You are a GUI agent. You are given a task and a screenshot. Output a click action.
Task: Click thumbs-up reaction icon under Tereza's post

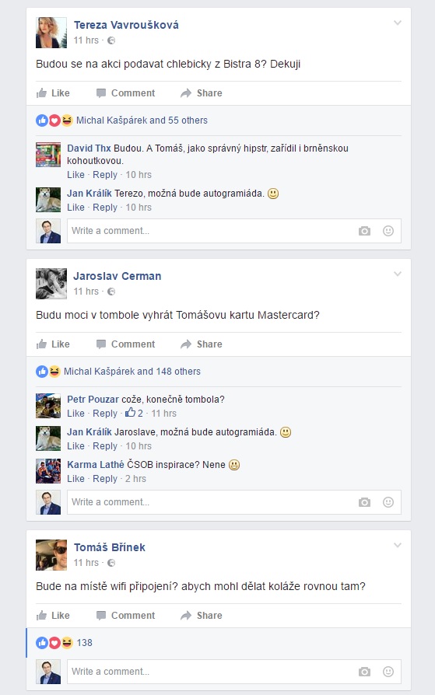(42, 120)
